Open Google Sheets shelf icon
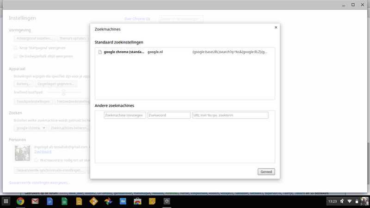This screenshot has height=208, width=370. (x=64, y=201)
